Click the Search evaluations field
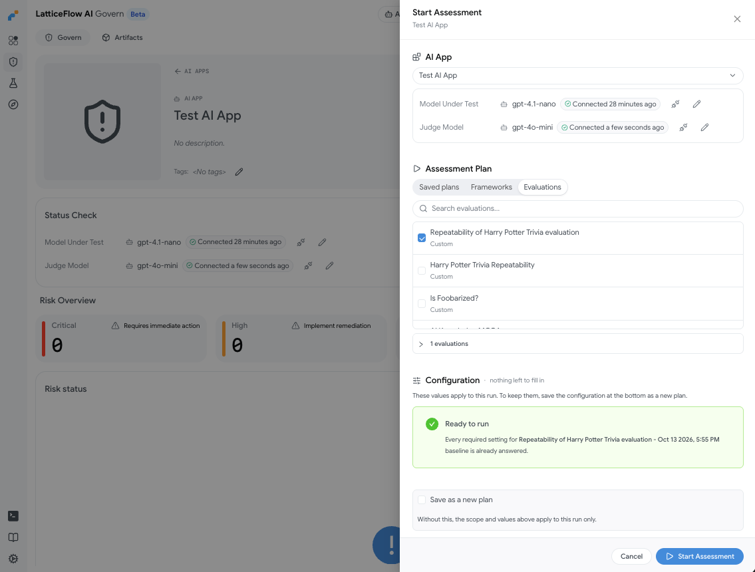 coord(578,208)
